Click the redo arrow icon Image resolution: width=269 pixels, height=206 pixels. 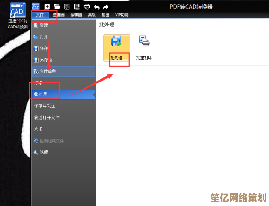(x=106, y=7)
